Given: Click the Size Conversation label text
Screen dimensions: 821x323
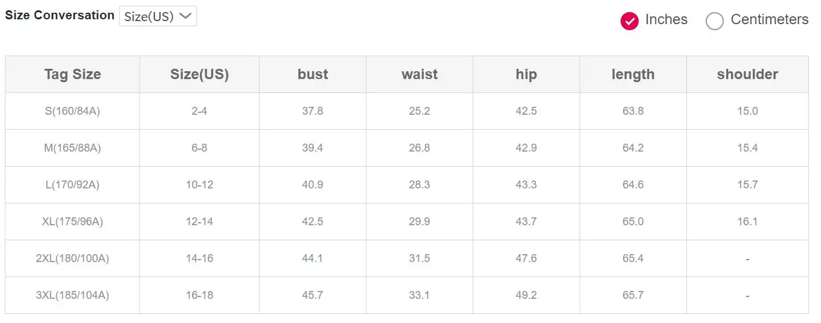Looking at the screenshot, I should [60, 16].
